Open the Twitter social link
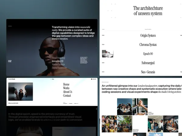Viewport: 182px width, 136px height. click(x=76, y=103)
